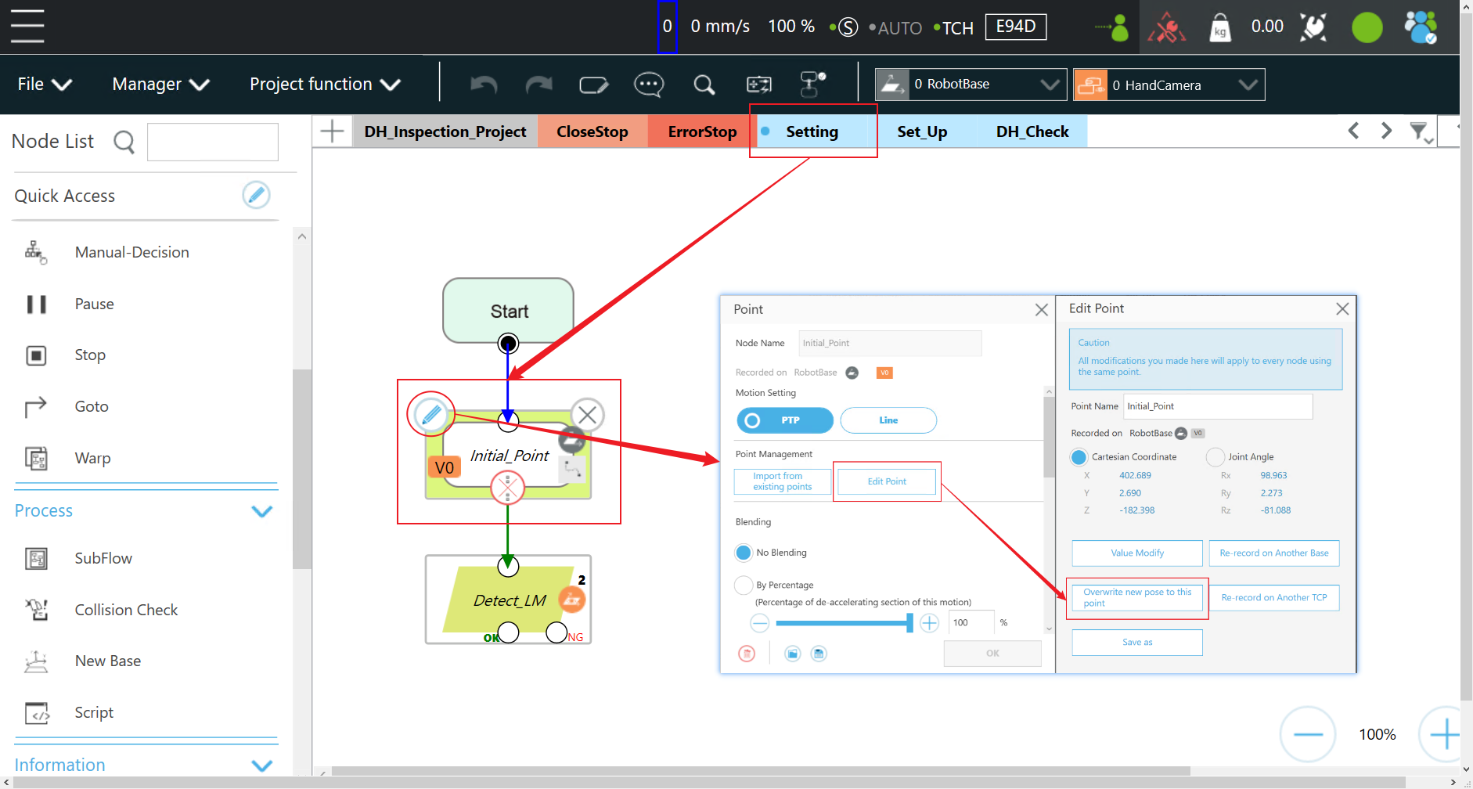Image resolution: width=1473 pixels, height=789 pixels.
Task: Click Import from existing points button
Action: click(783, 481)
